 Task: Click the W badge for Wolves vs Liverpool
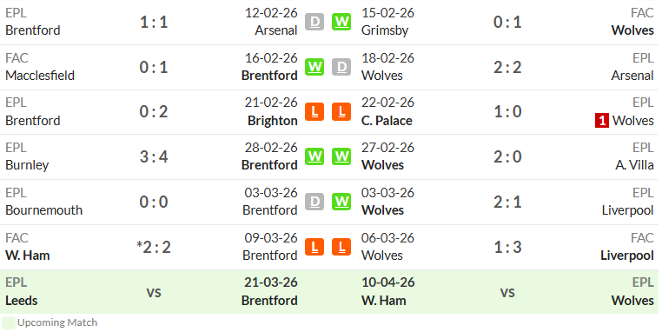(341, 202)
